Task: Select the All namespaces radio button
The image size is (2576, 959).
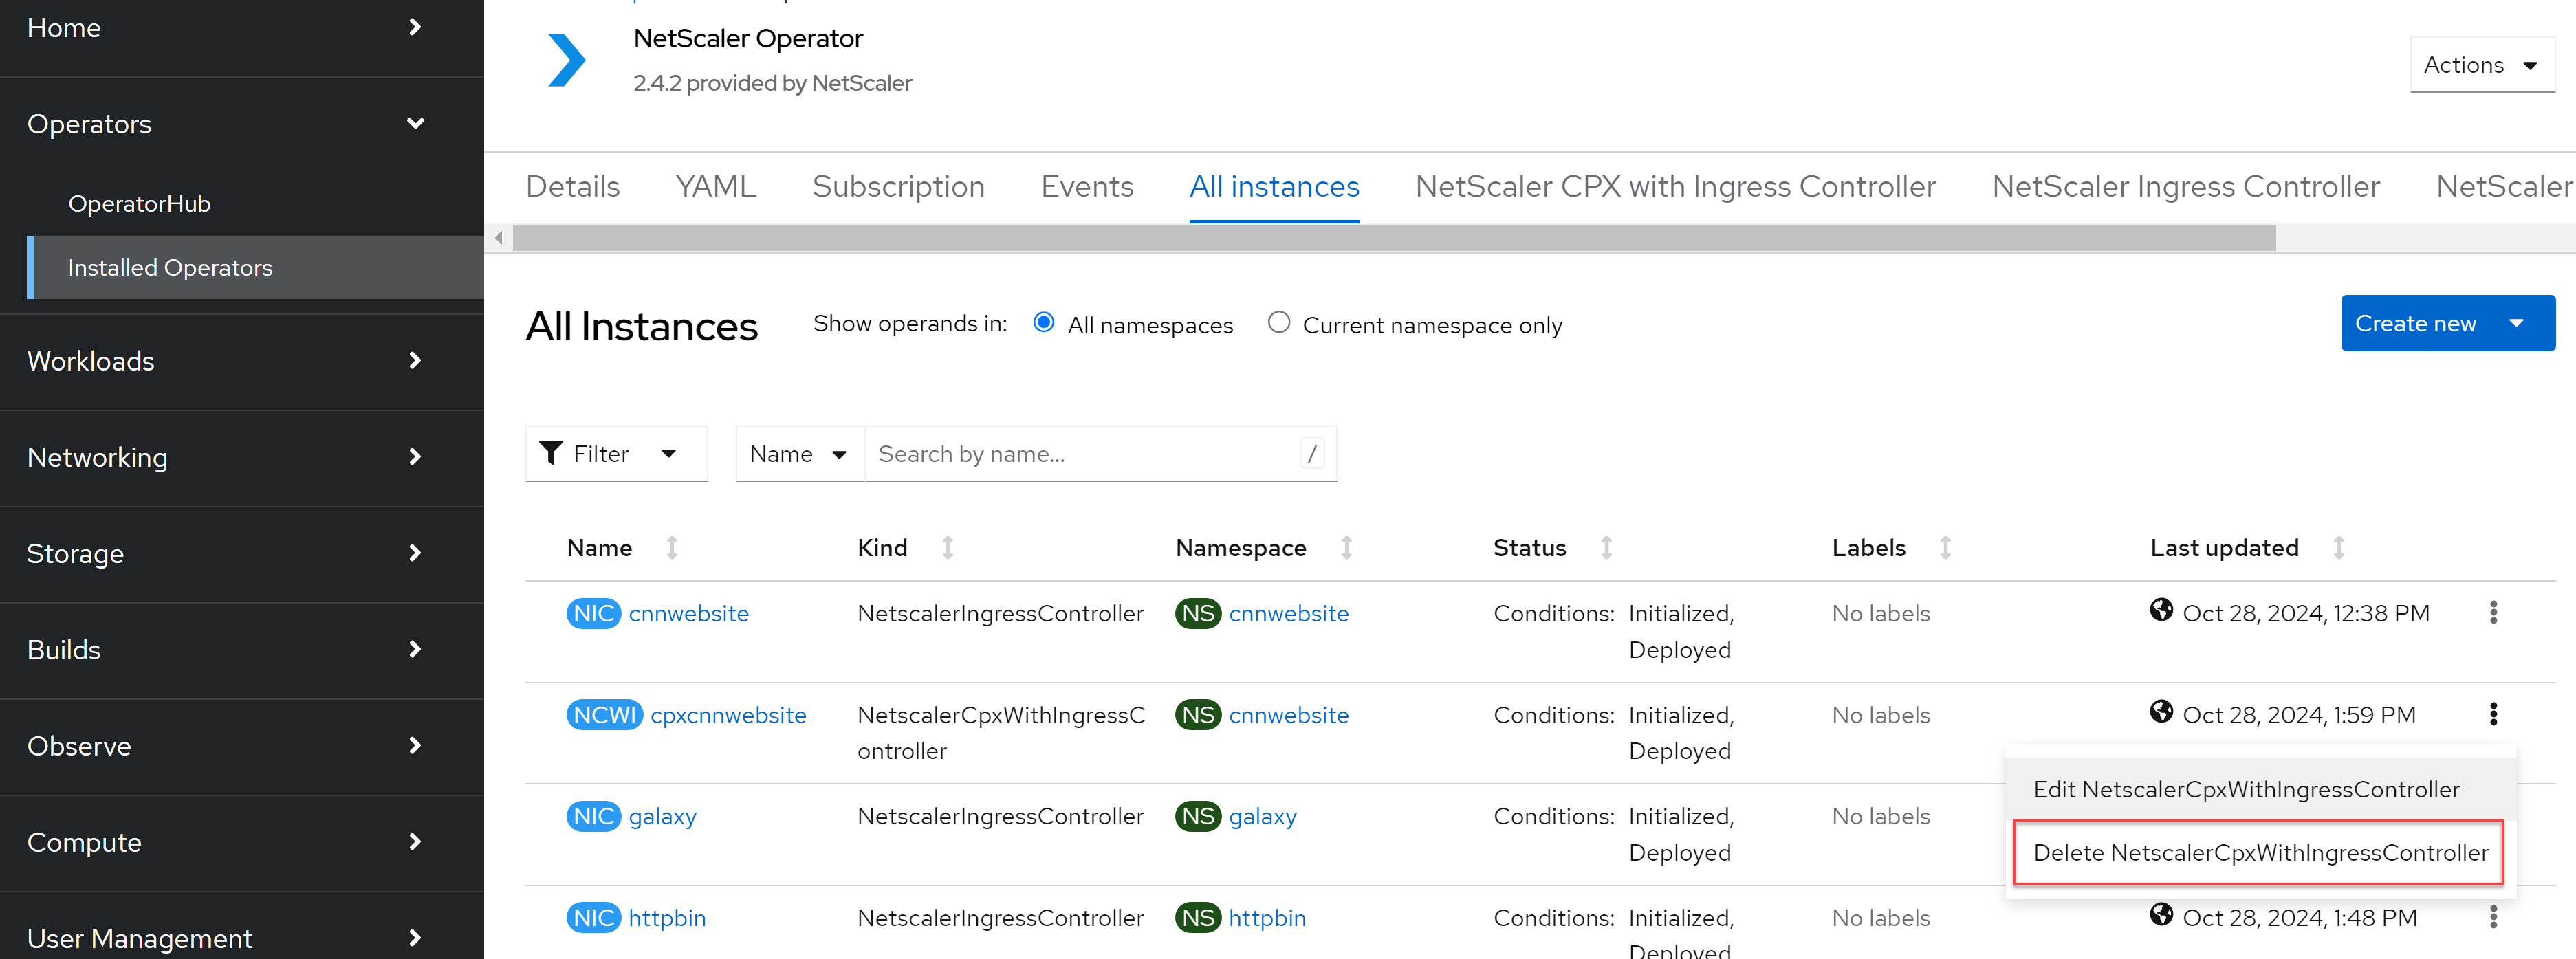Action: 1043,324
